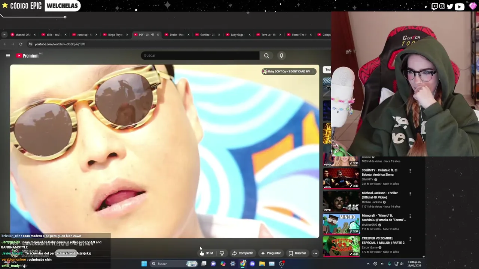Dislike the video with thumbs down
Image resolution: width=479 pixels, height=269 pixels.
click(x=222, y=253)
